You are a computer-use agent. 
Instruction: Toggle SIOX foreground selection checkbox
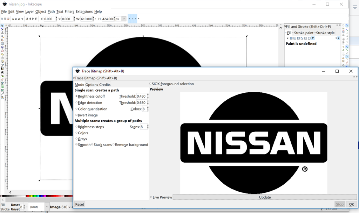point(150,84)
